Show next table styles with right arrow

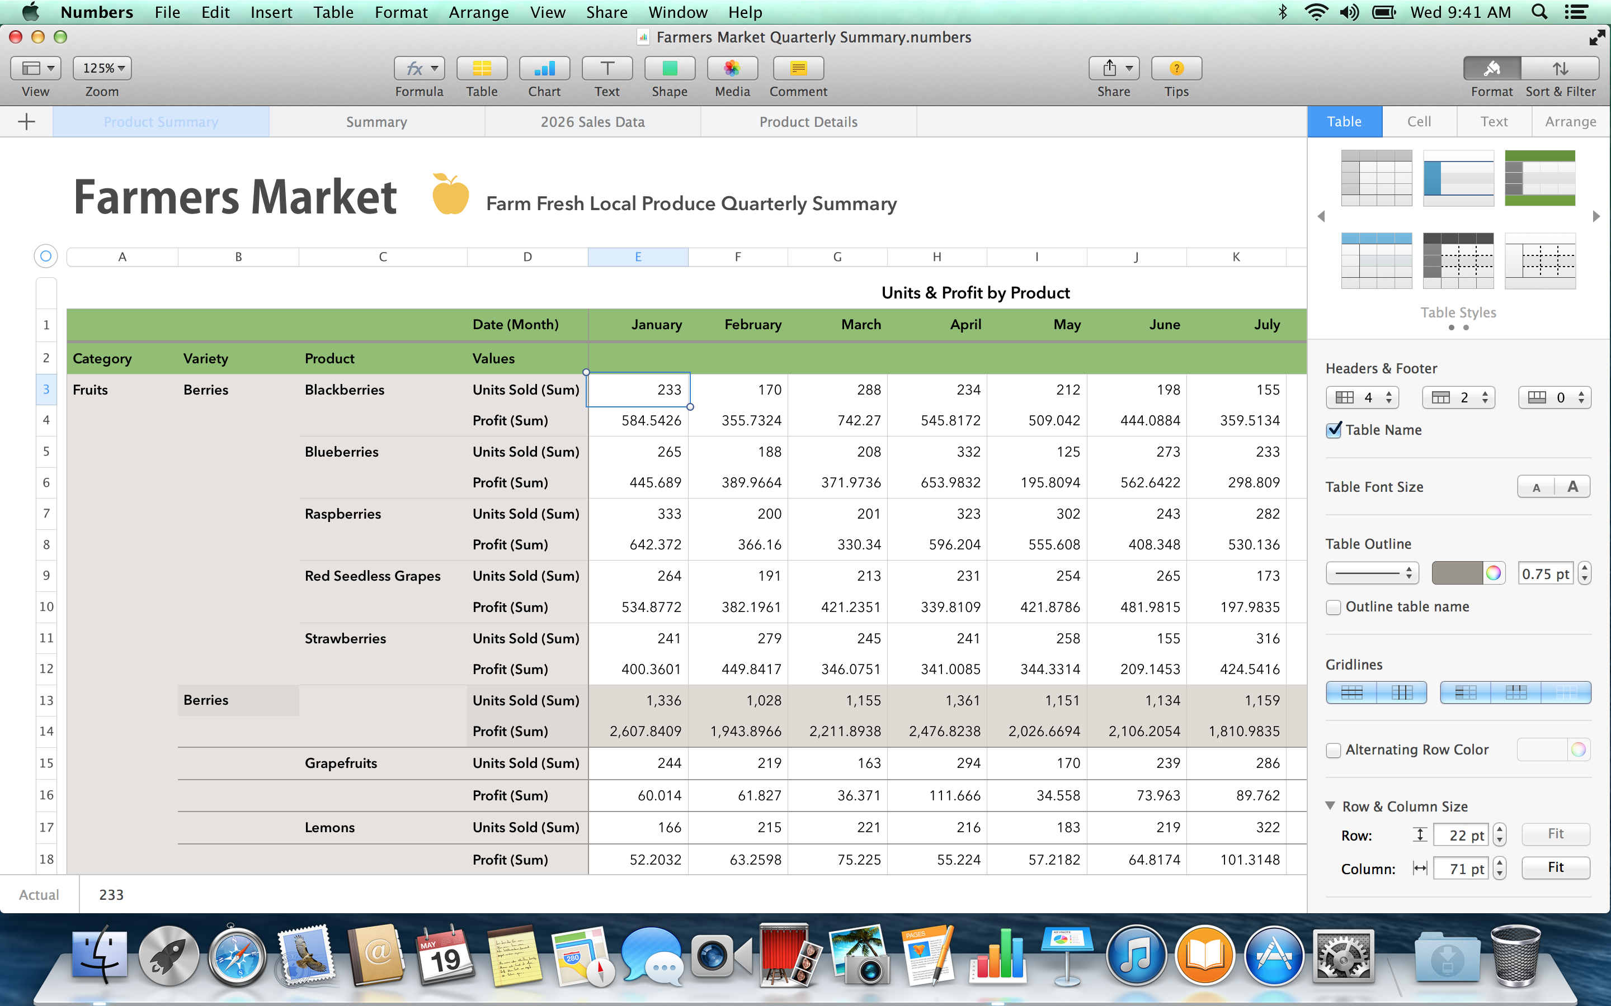[x=1596, y=216]
